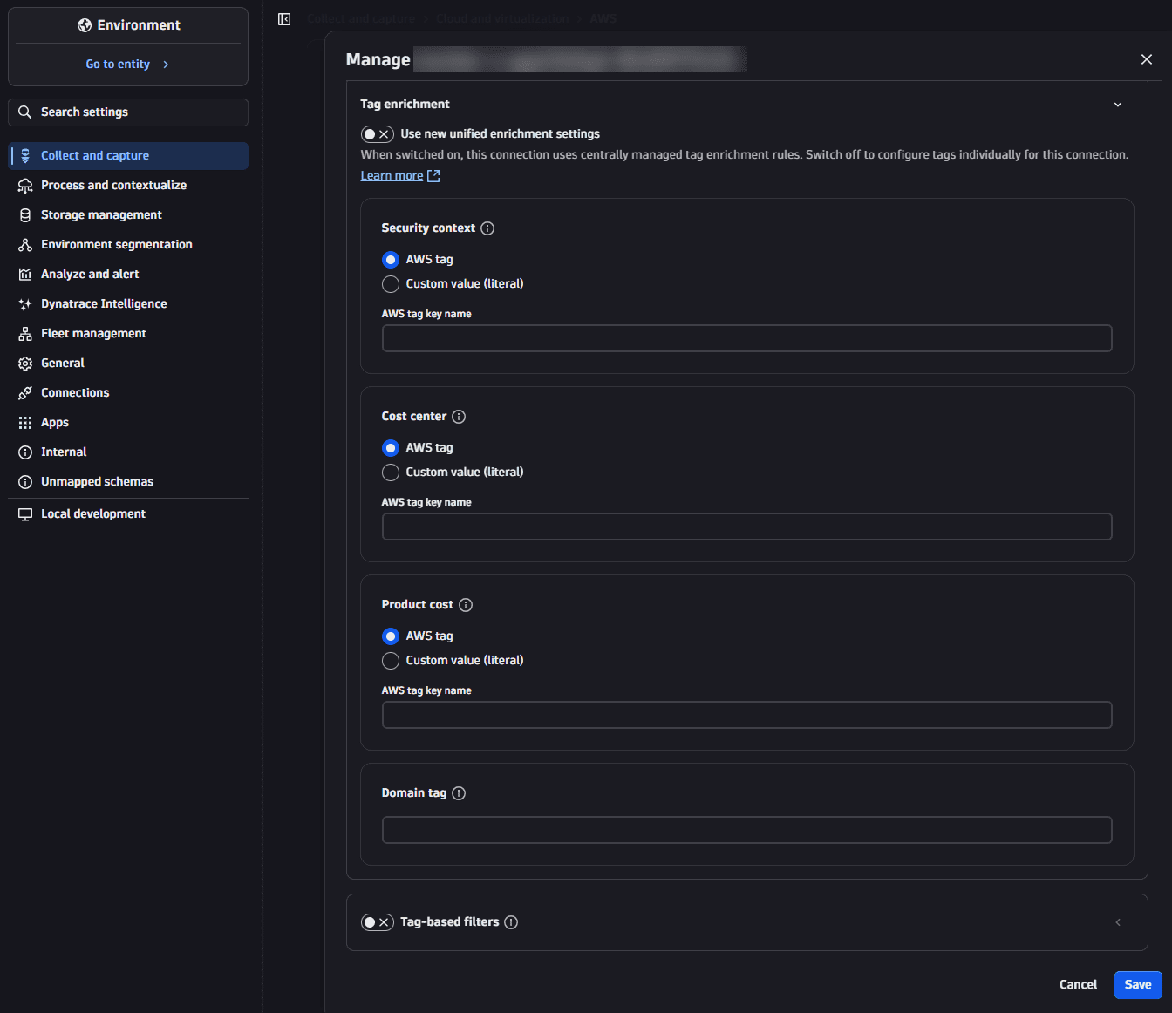Click the General gear icon

(x=25, y=364)
